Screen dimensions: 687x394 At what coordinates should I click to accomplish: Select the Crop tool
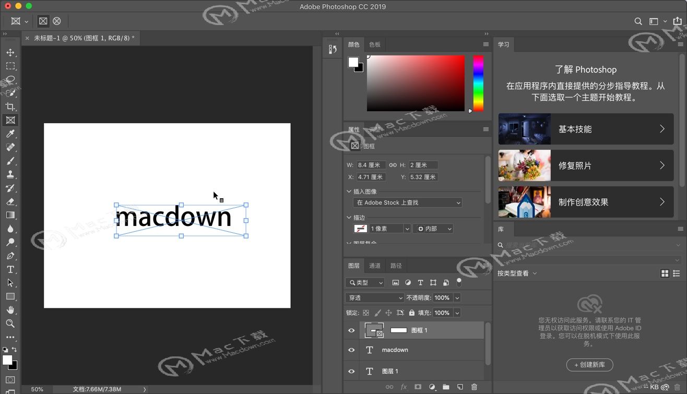tap(10, 106)
